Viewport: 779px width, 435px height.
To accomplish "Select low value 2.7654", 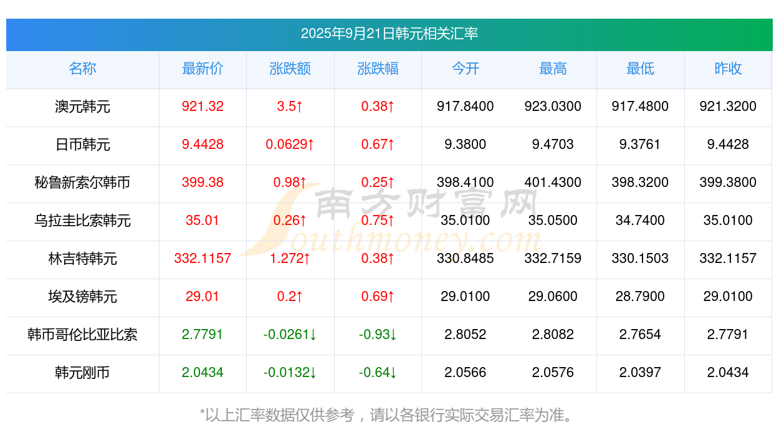I will (641, 335).
